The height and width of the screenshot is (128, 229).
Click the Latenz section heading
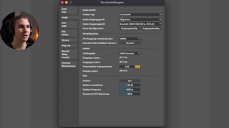pos(86,48)
